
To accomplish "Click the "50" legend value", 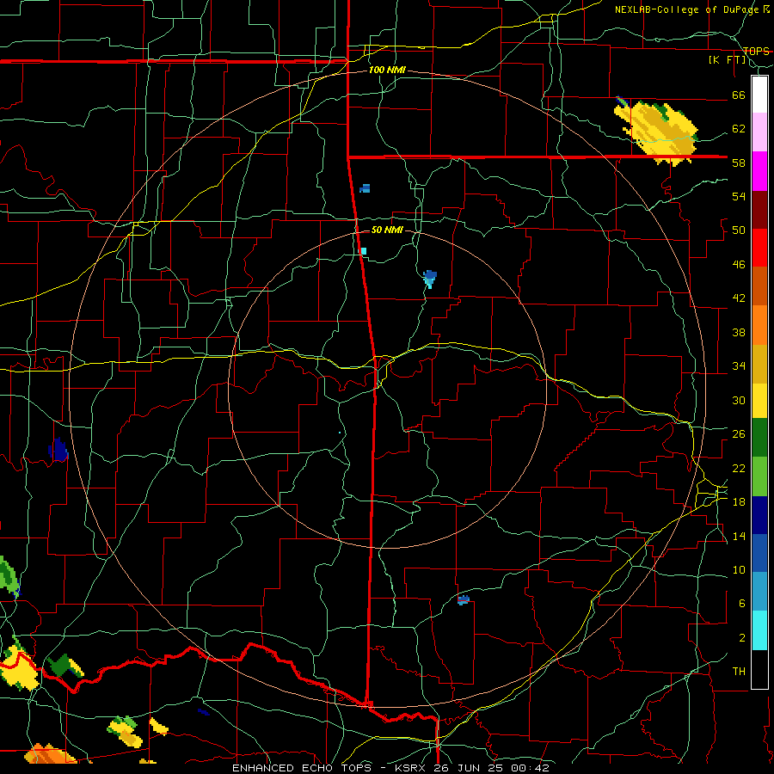I will coord(739,230).
